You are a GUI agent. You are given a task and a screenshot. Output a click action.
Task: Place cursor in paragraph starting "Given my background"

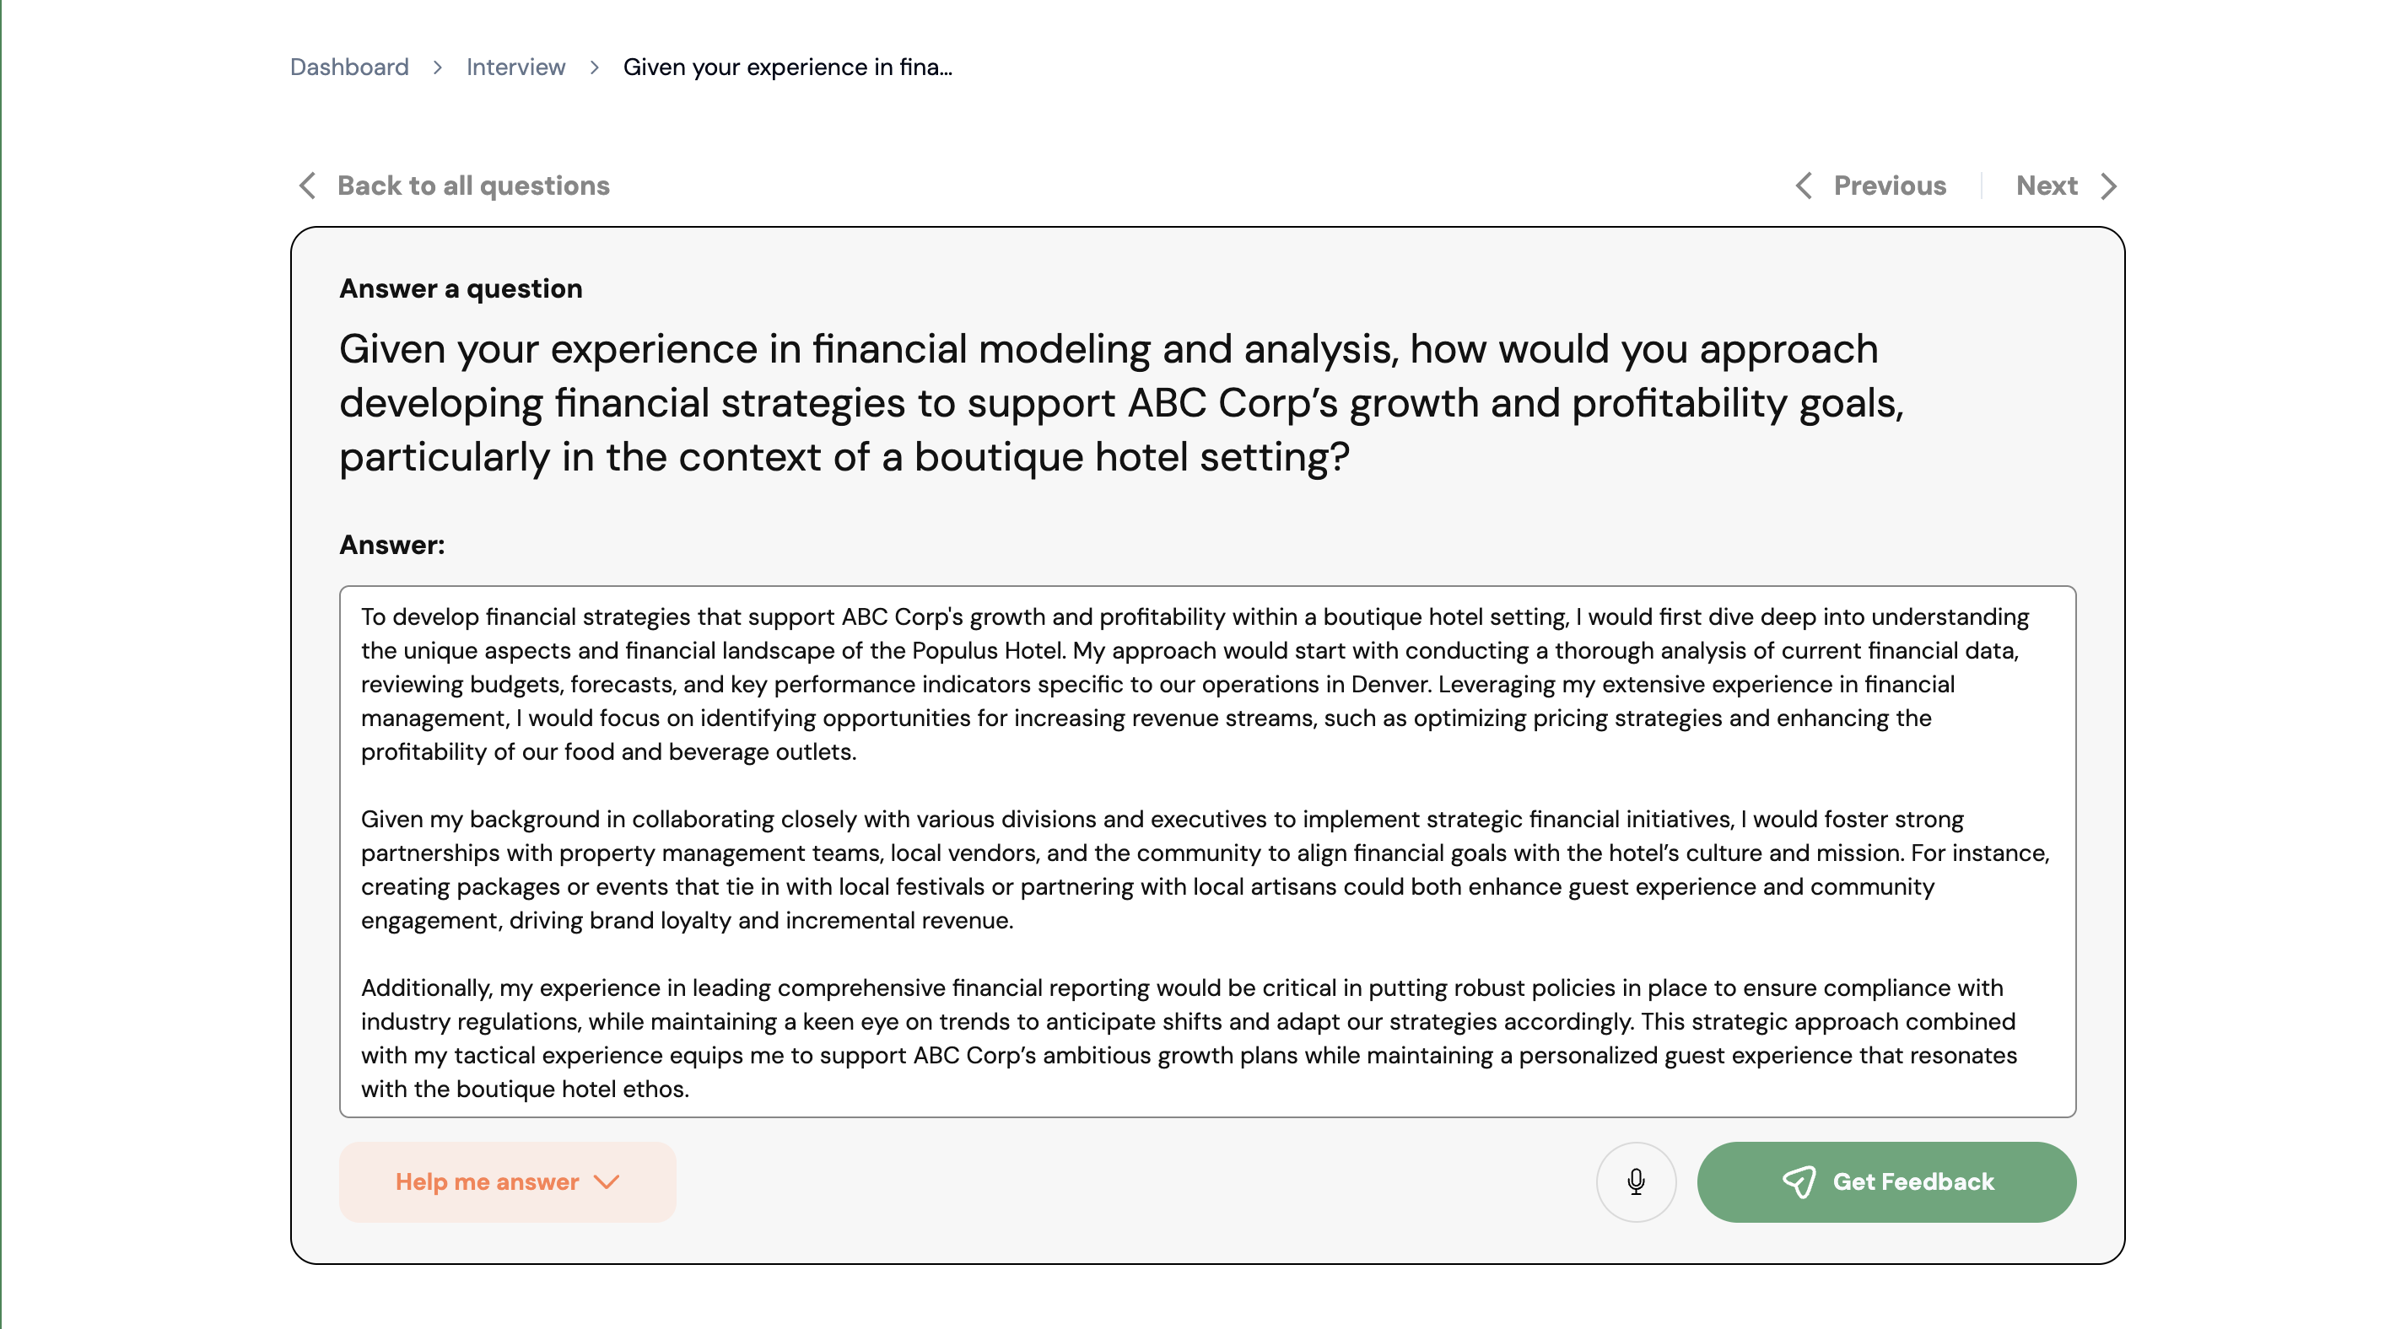(1121, 869)
